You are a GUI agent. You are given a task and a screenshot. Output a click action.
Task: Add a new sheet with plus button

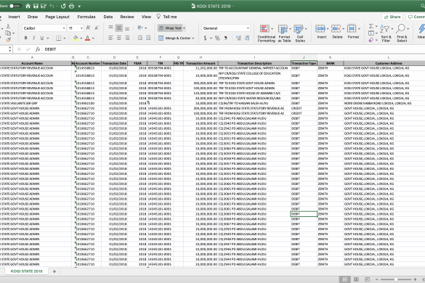(x=54, y=271)
